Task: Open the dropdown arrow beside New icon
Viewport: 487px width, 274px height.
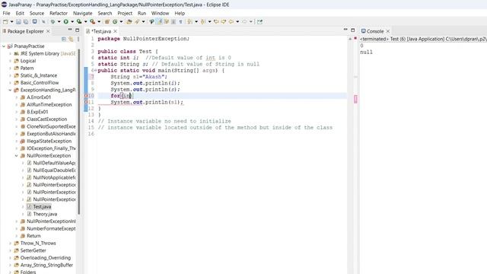Action: point(11,22)
